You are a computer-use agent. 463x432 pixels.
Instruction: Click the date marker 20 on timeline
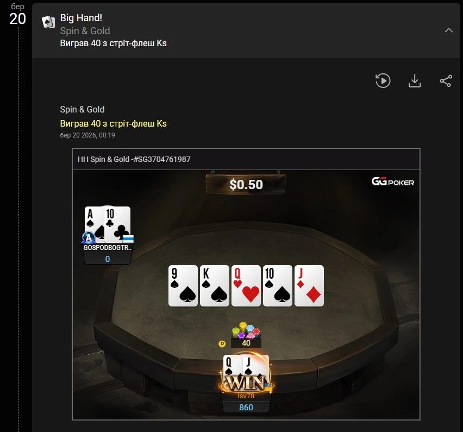point(18,19)
